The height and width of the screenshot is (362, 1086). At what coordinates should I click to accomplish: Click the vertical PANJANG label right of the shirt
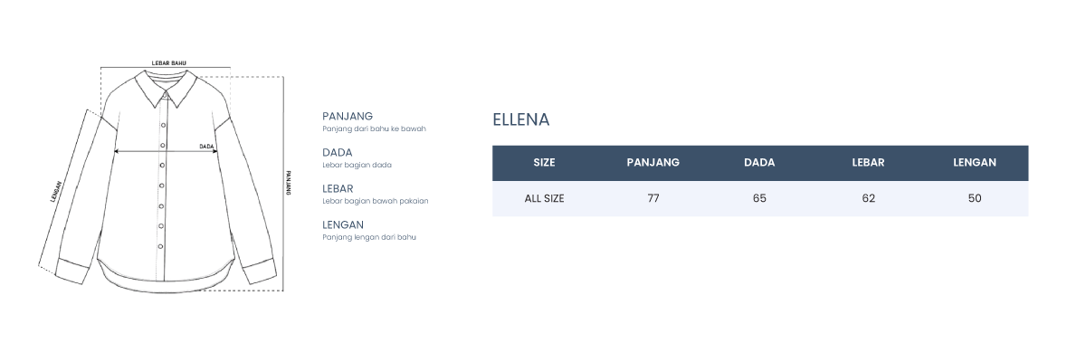[289, 183]
